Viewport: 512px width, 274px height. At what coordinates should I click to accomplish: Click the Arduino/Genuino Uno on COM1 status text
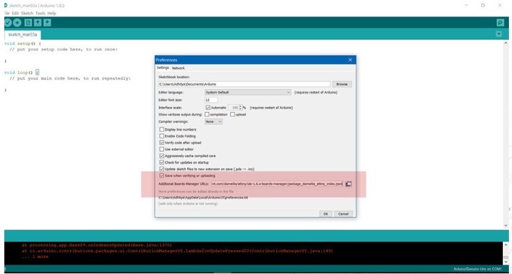[477, 270]
